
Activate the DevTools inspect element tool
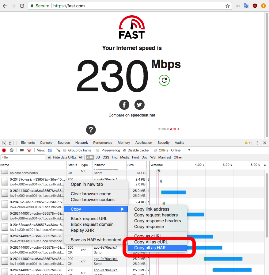pos(4,143)
